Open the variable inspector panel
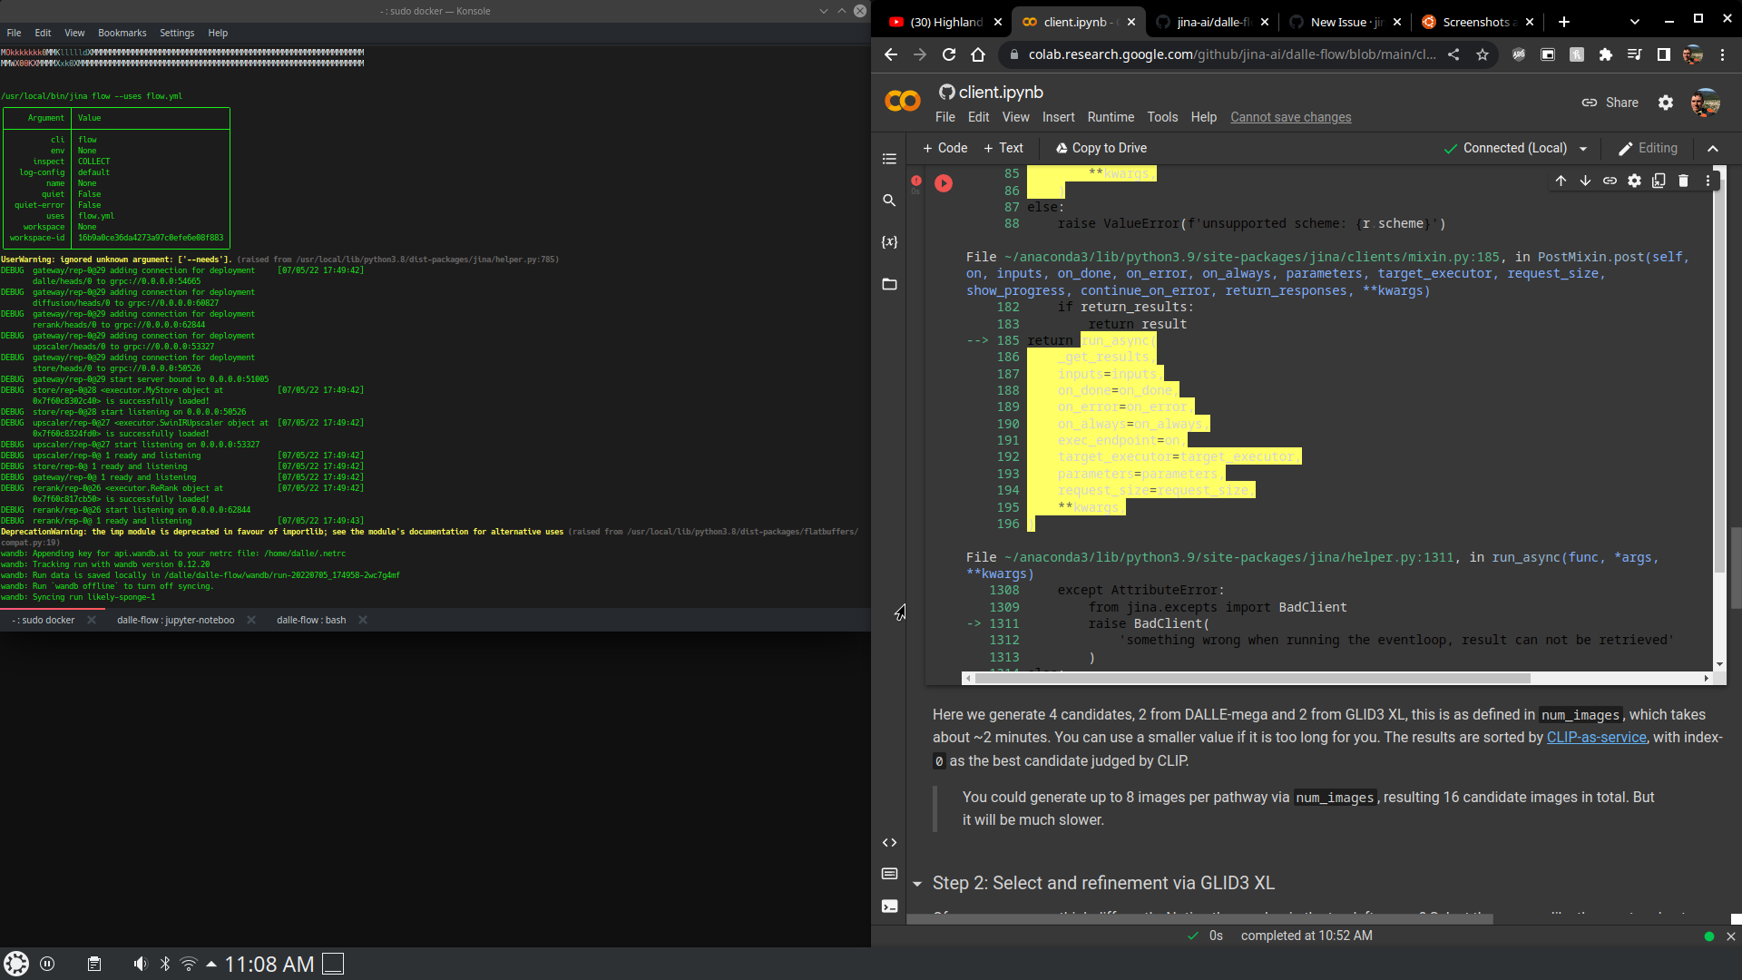Viewport: 1742px width, 980px height. [x=889, y=242]
